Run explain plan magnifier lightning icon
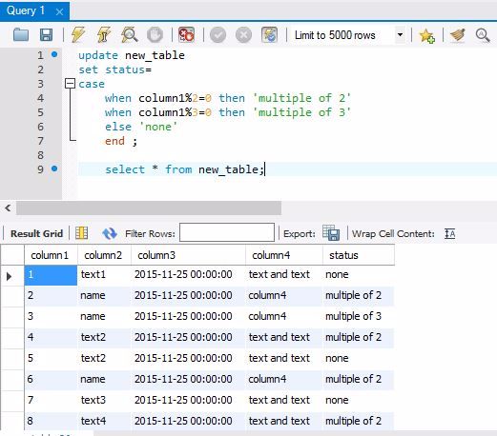The width and height of the screenshot is (497, 436). click(x=130, y=34)
